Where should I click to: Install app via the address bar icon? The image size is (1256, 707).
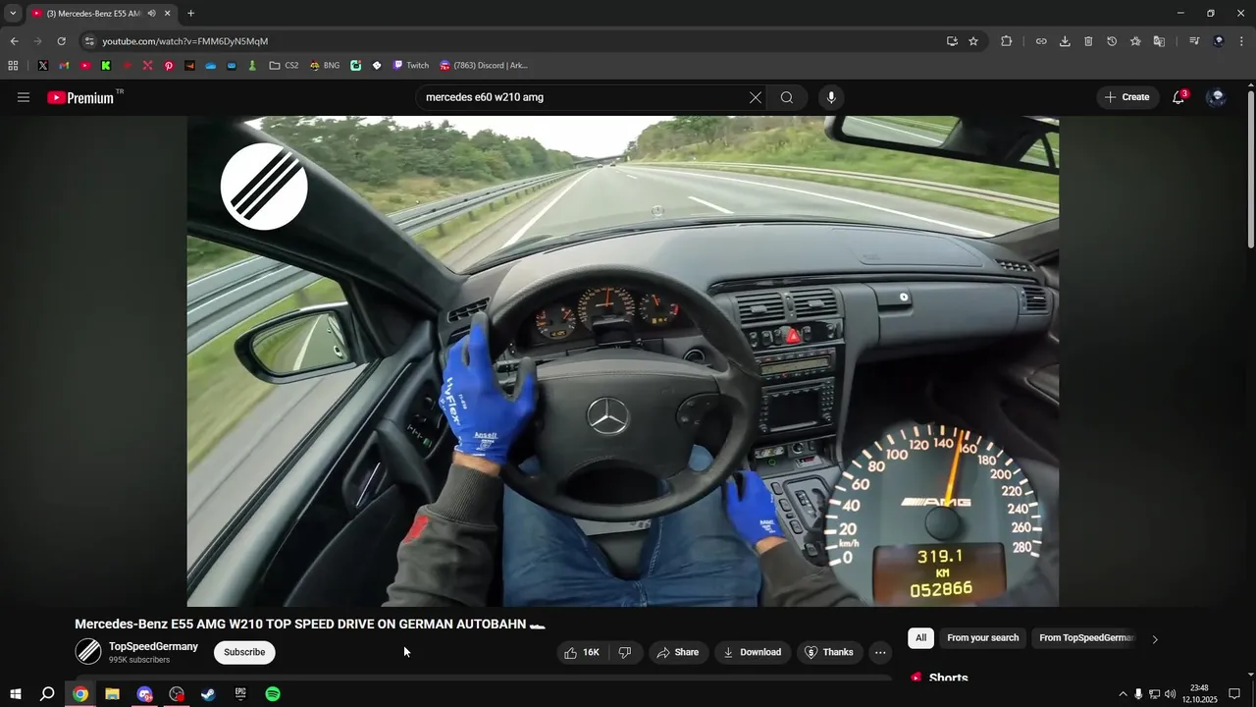952,41
